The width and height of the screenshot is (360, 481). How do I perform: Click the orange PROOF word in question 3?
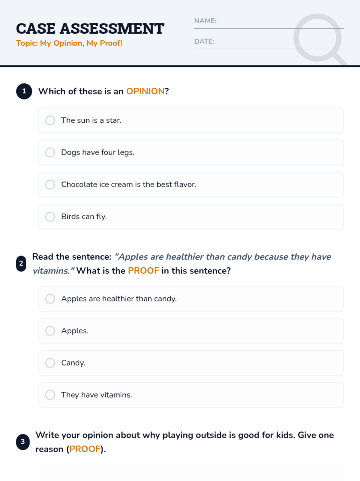click(85, 449)
